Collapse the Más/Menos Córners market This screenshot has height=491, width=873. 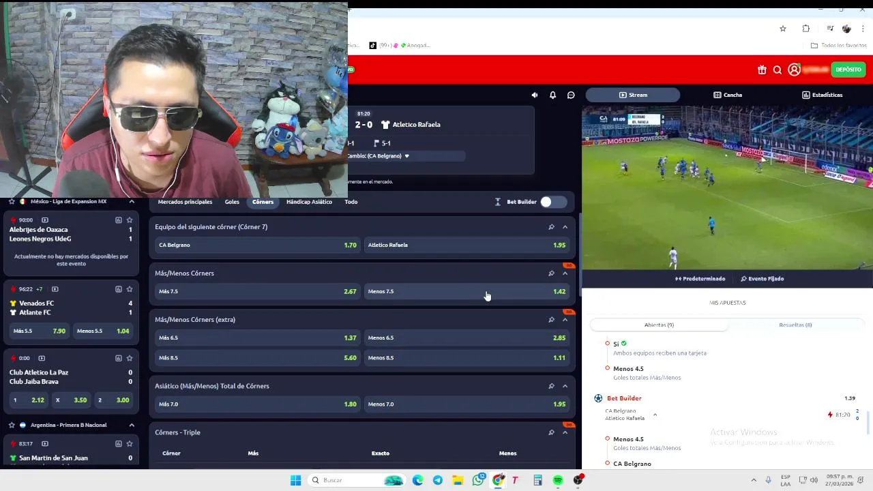point(565,273)
